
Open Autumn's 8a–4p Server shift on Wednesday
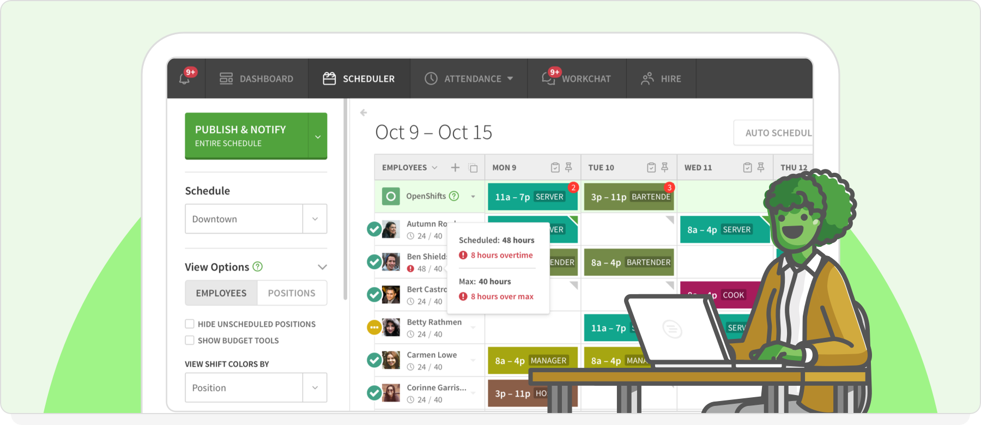click(x=725, y=229)
